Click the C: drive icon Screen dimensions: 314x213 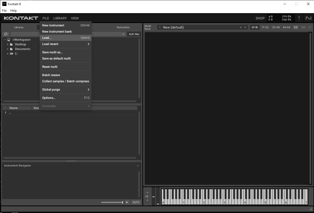coord(11,54)
